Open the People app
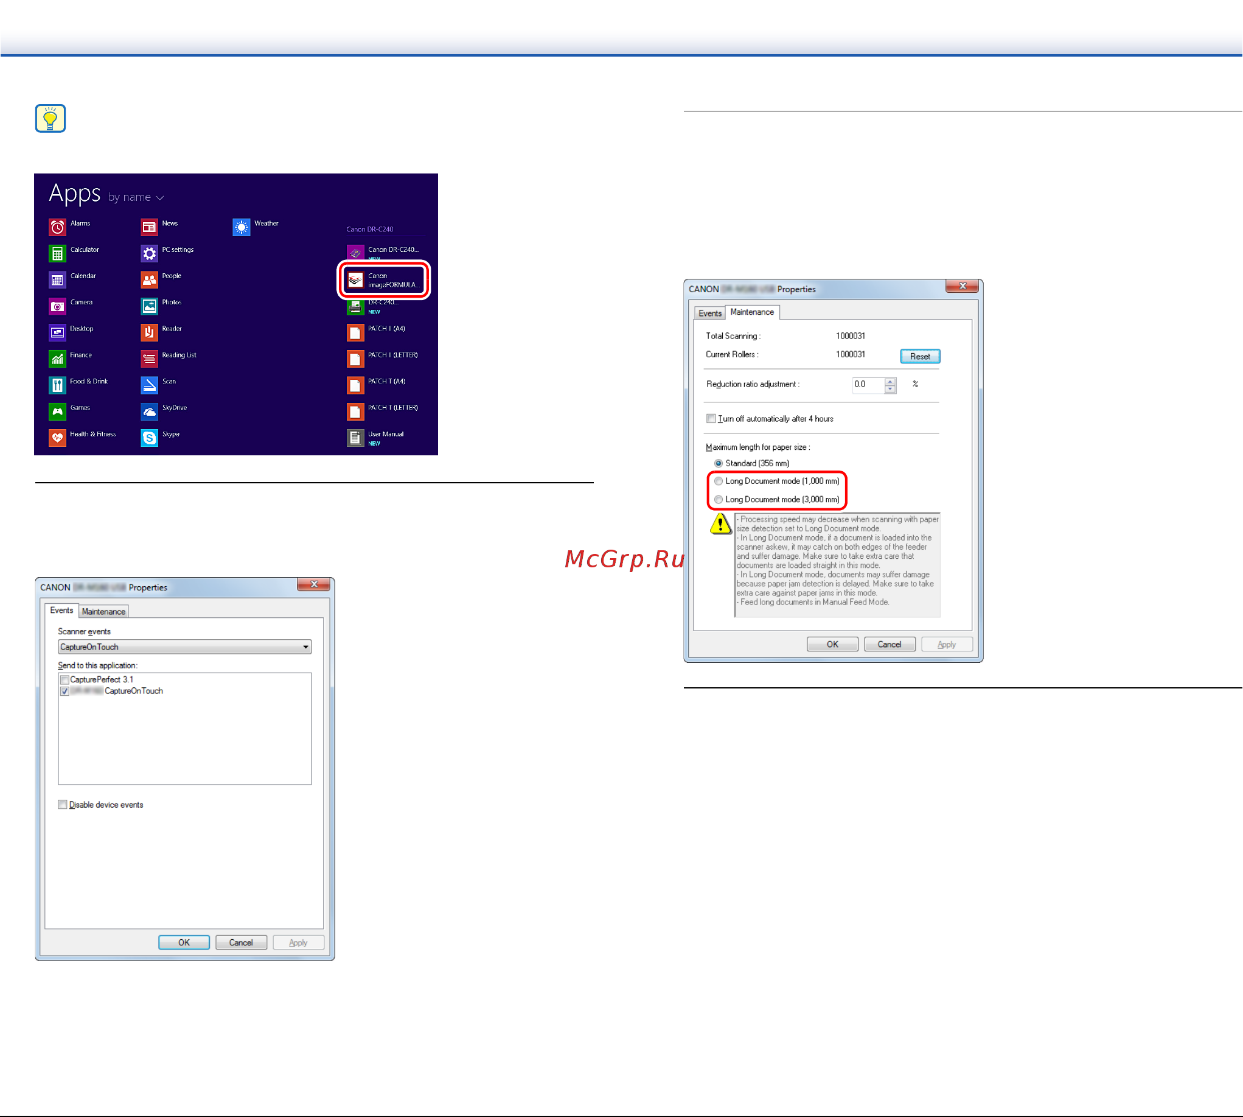This screenshot has width=1243, height=1117. tap(149, 280)
